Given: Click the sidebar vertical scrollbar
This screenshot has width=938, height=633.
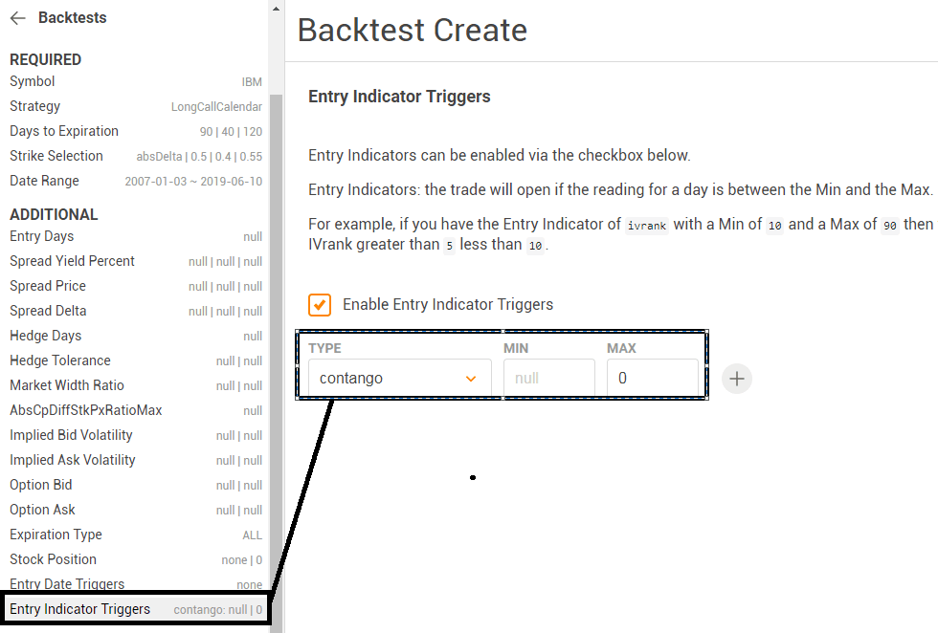Looking at the screenshot, I should (276, 359).
